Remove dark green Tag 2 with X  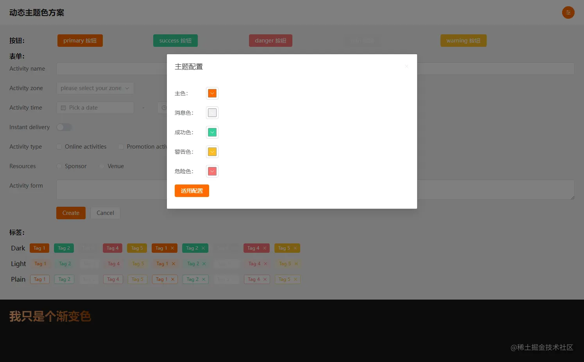pos(203,248)
